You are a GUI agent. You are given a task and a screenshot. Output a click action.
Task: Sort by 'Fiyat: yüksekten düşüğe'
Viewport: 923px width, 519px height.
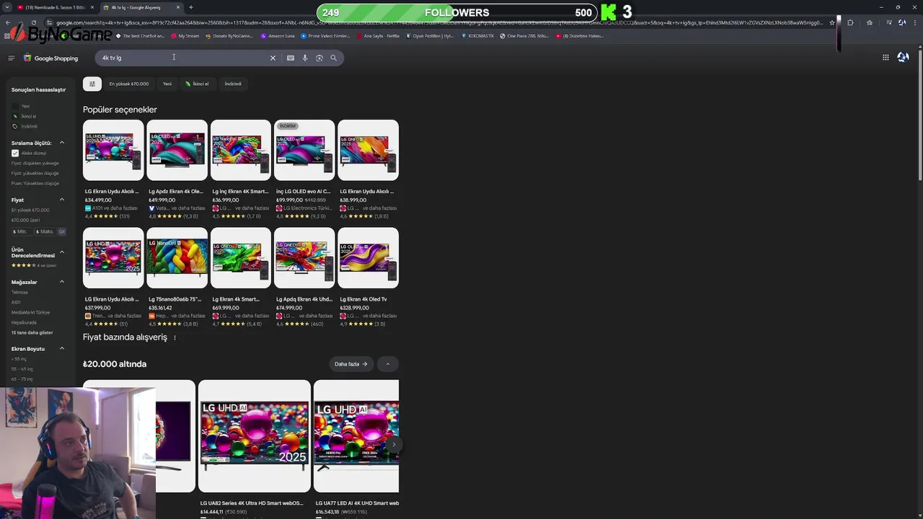click(35, 173)
